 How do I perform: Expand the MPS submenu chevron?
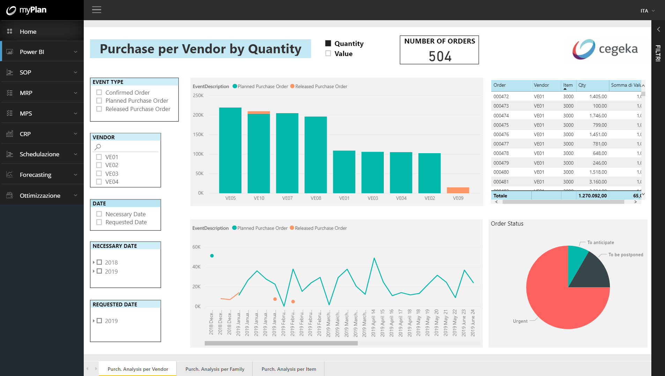point(76,113)
